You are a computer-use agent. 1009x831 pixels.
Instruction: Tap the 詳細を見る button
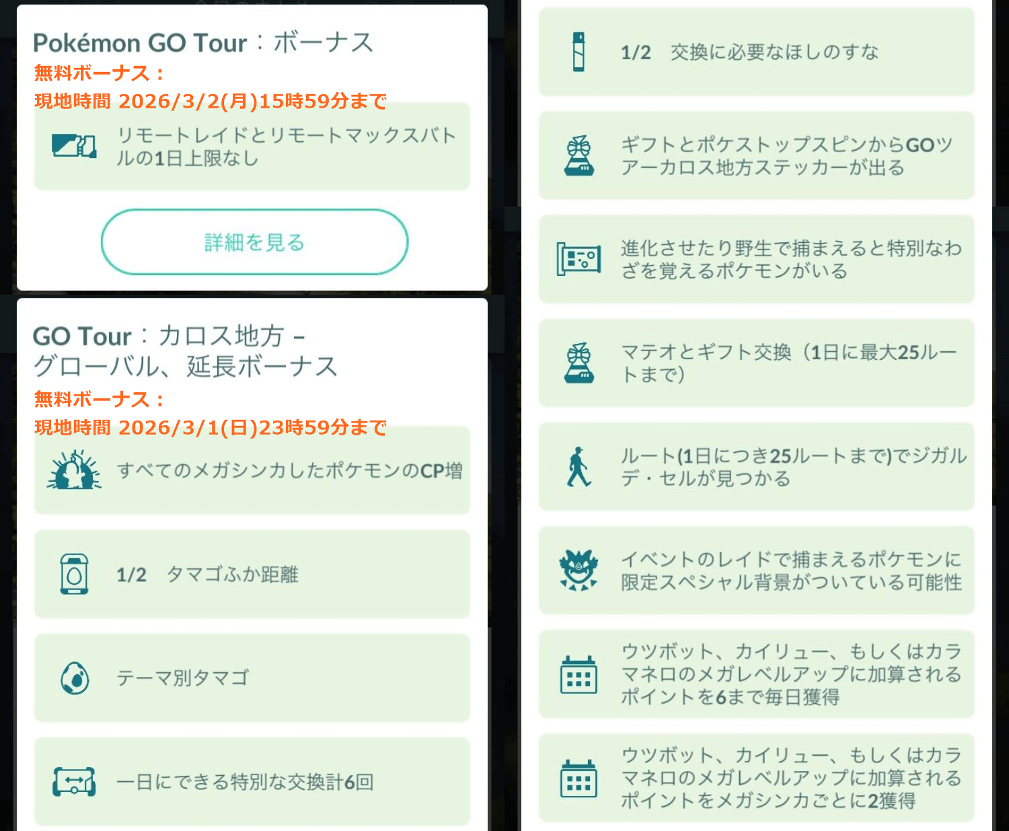254,242
